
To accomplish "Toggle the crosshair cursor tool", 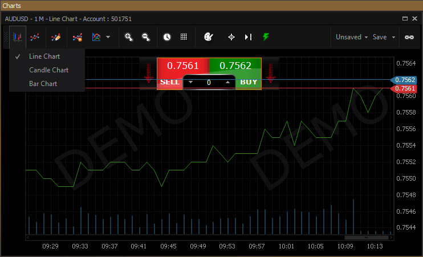I will click(231, 37).
